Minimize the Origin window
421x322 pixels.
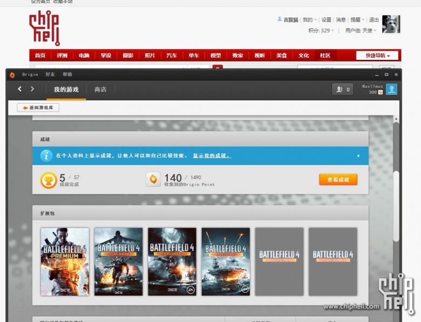[x=377, y=75]
